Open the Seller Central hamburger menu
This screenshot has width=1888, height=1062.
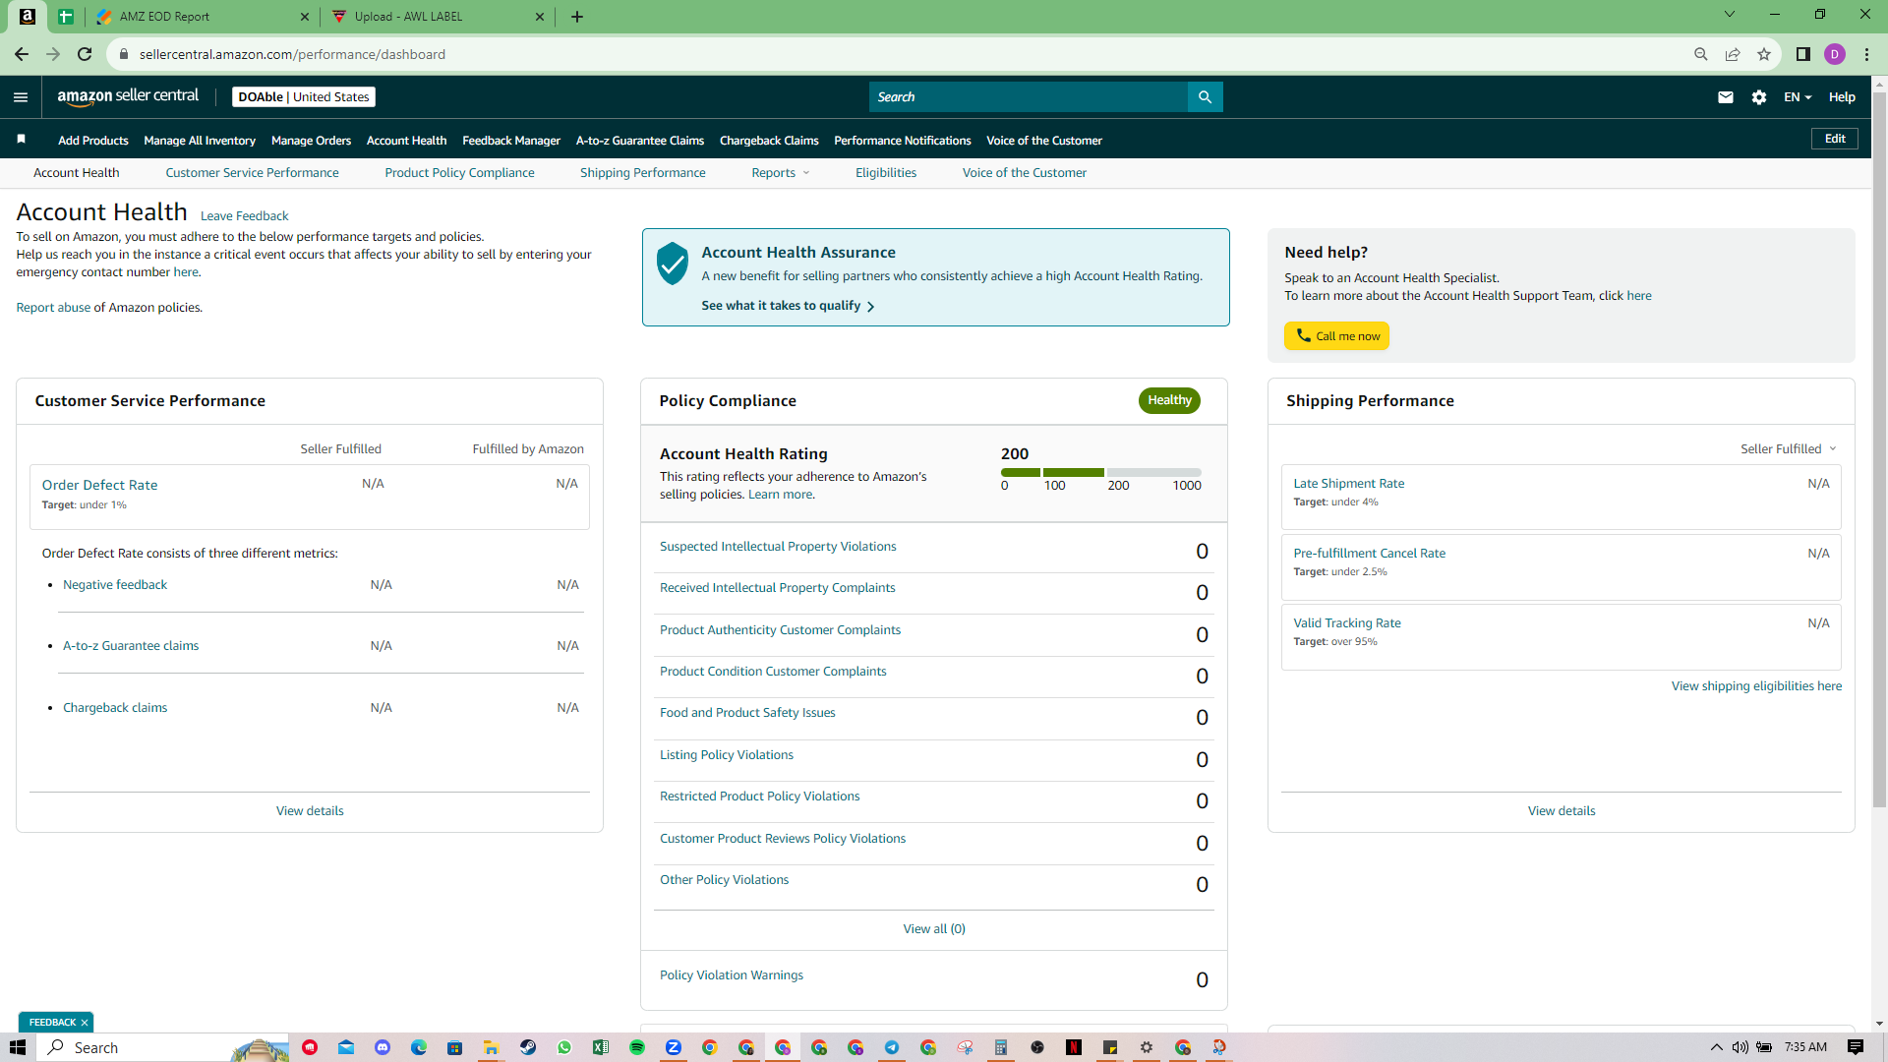[21, 97]
